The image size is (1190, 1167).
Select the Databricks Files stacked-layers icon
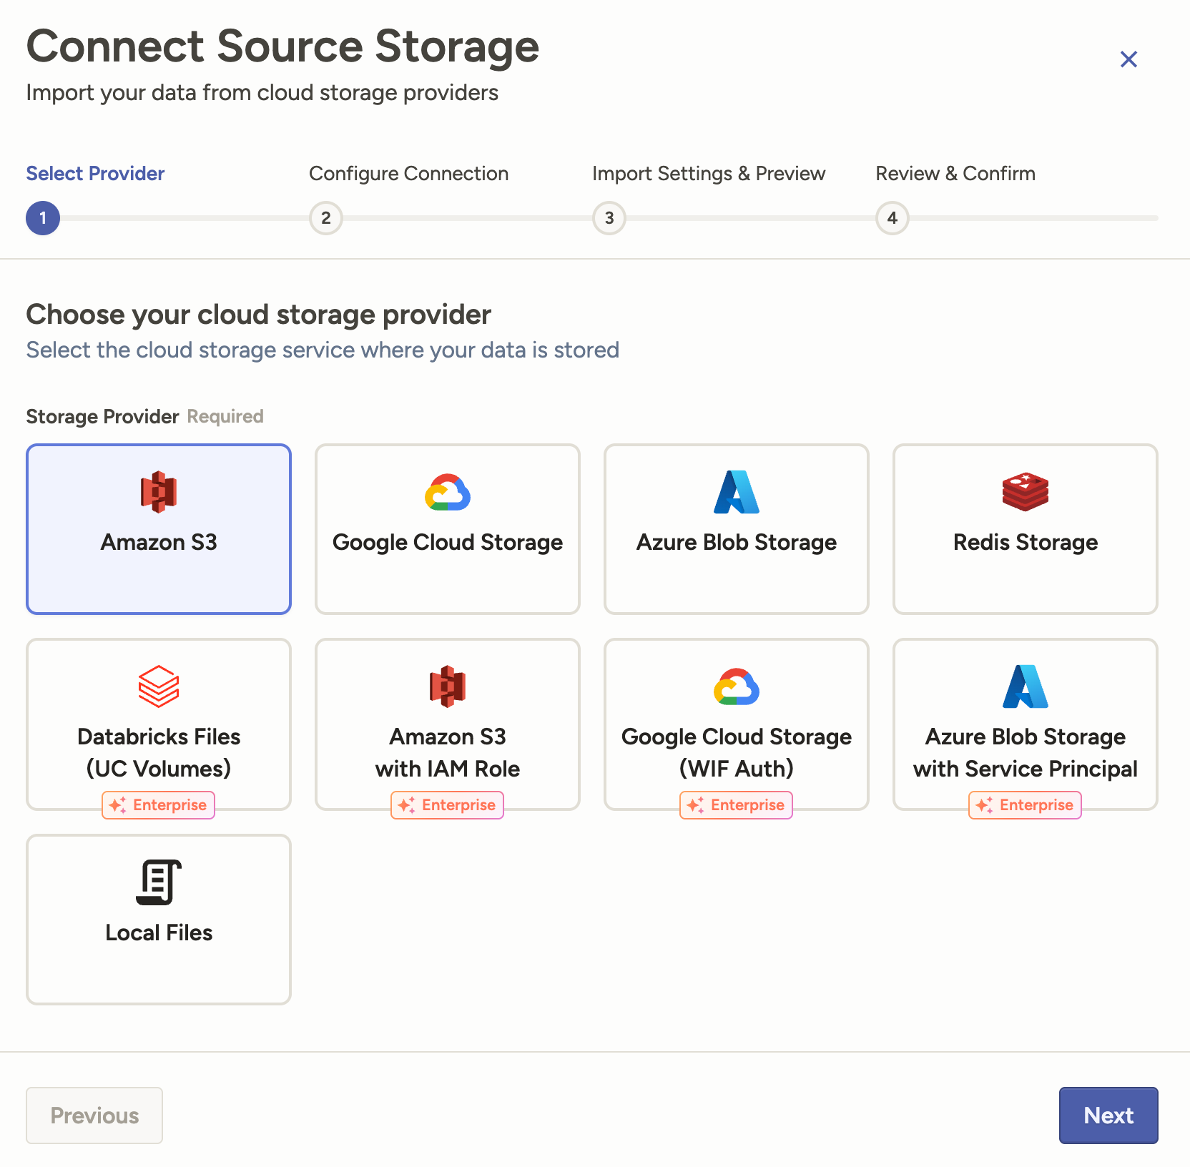(x=159, y=686)
